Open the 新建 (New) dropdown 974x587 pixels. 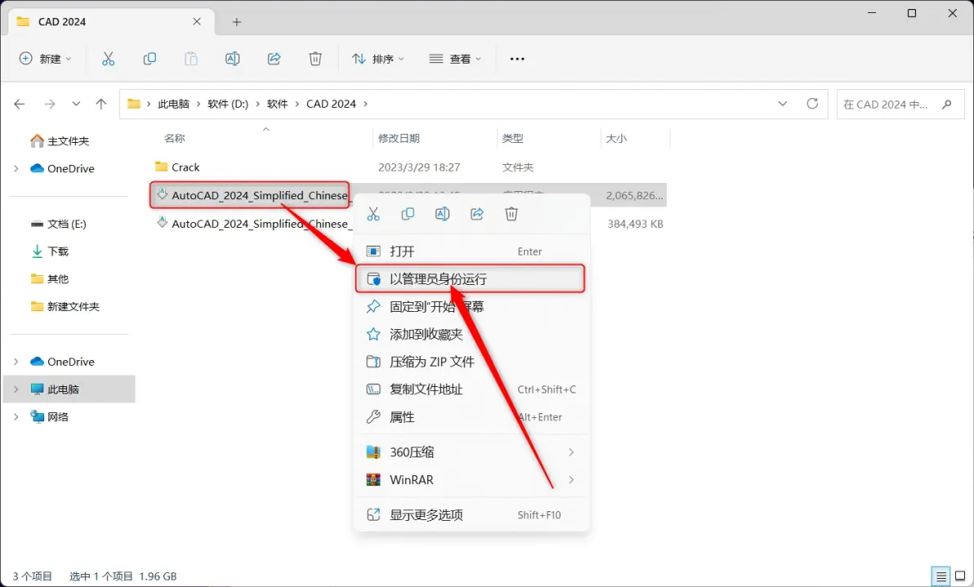45,59
